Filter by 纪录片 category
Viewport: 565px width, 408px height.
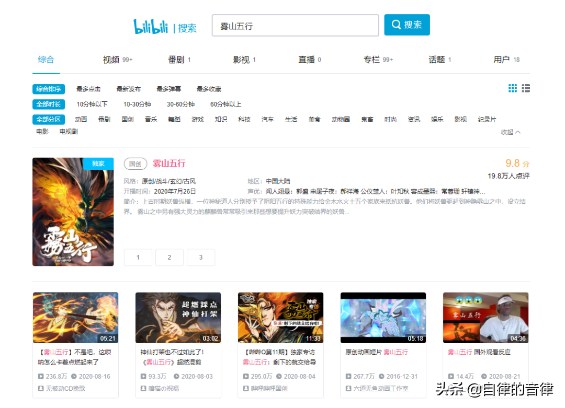pyautogui.click(x=487, y=120)
